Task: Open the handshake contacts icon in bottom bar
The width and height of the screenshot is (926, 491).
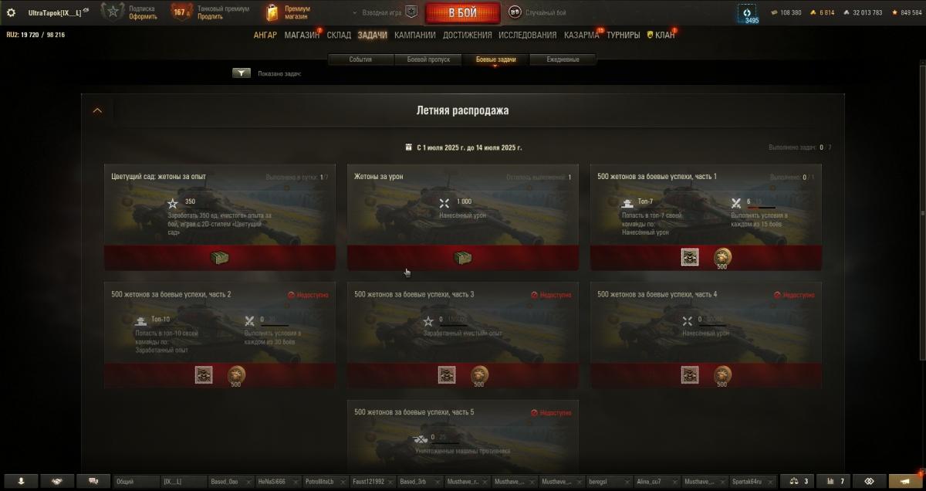Action: (x=57, y=481)
